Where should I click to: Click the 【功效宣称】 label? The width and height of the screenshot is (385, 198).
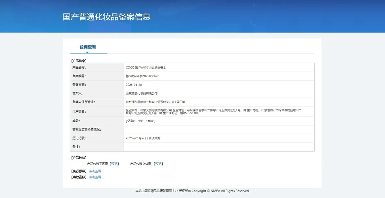(79, 177)
